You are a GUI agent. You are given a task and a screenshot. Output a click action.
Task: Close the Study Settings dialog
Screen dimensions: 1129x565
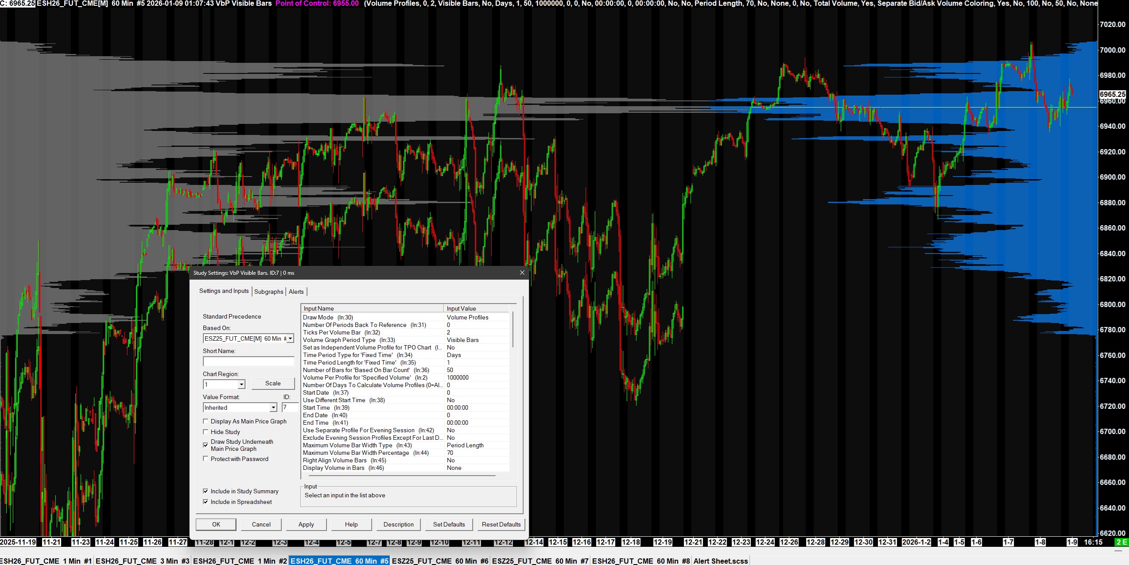pyautogui.click(x=522, y=273)
